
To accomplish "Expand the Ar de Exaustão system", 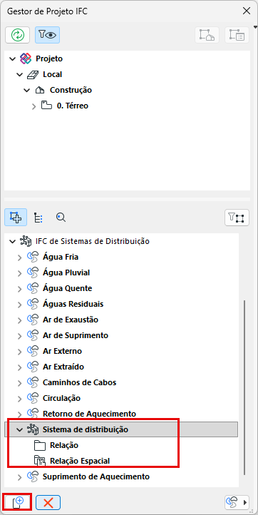I will pyautogui.click(x=19, y=320).
